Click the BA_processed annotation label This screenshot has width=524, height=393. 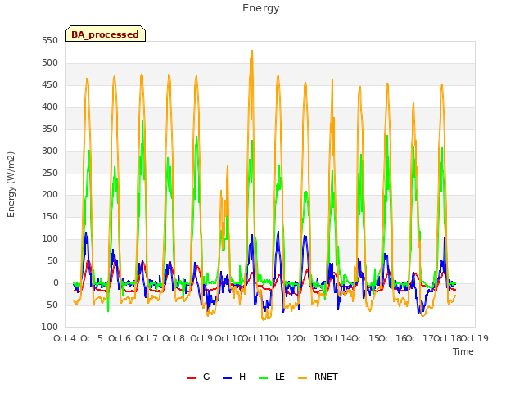pos(106,34)
